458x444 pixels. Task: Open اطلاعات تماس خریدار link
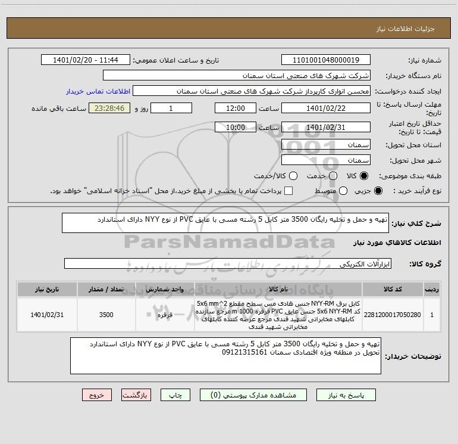pyautogui.click(x=98, y=91)
